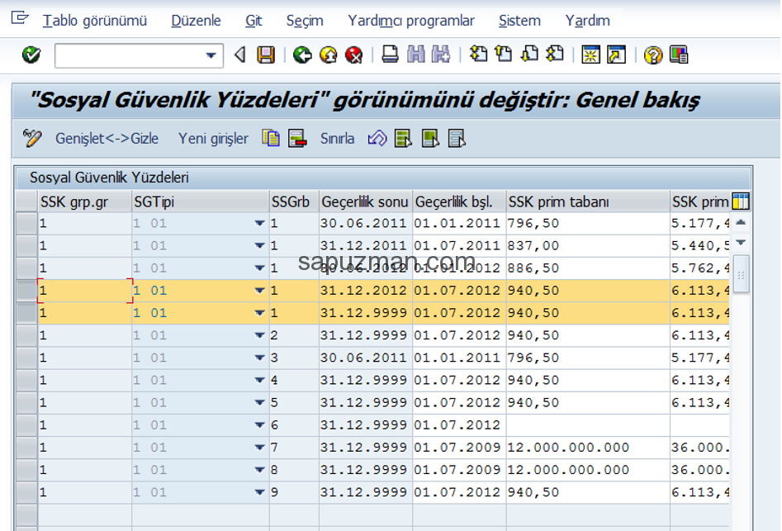
Task: Click the Yeni girişler button
Action: [213, 138]
